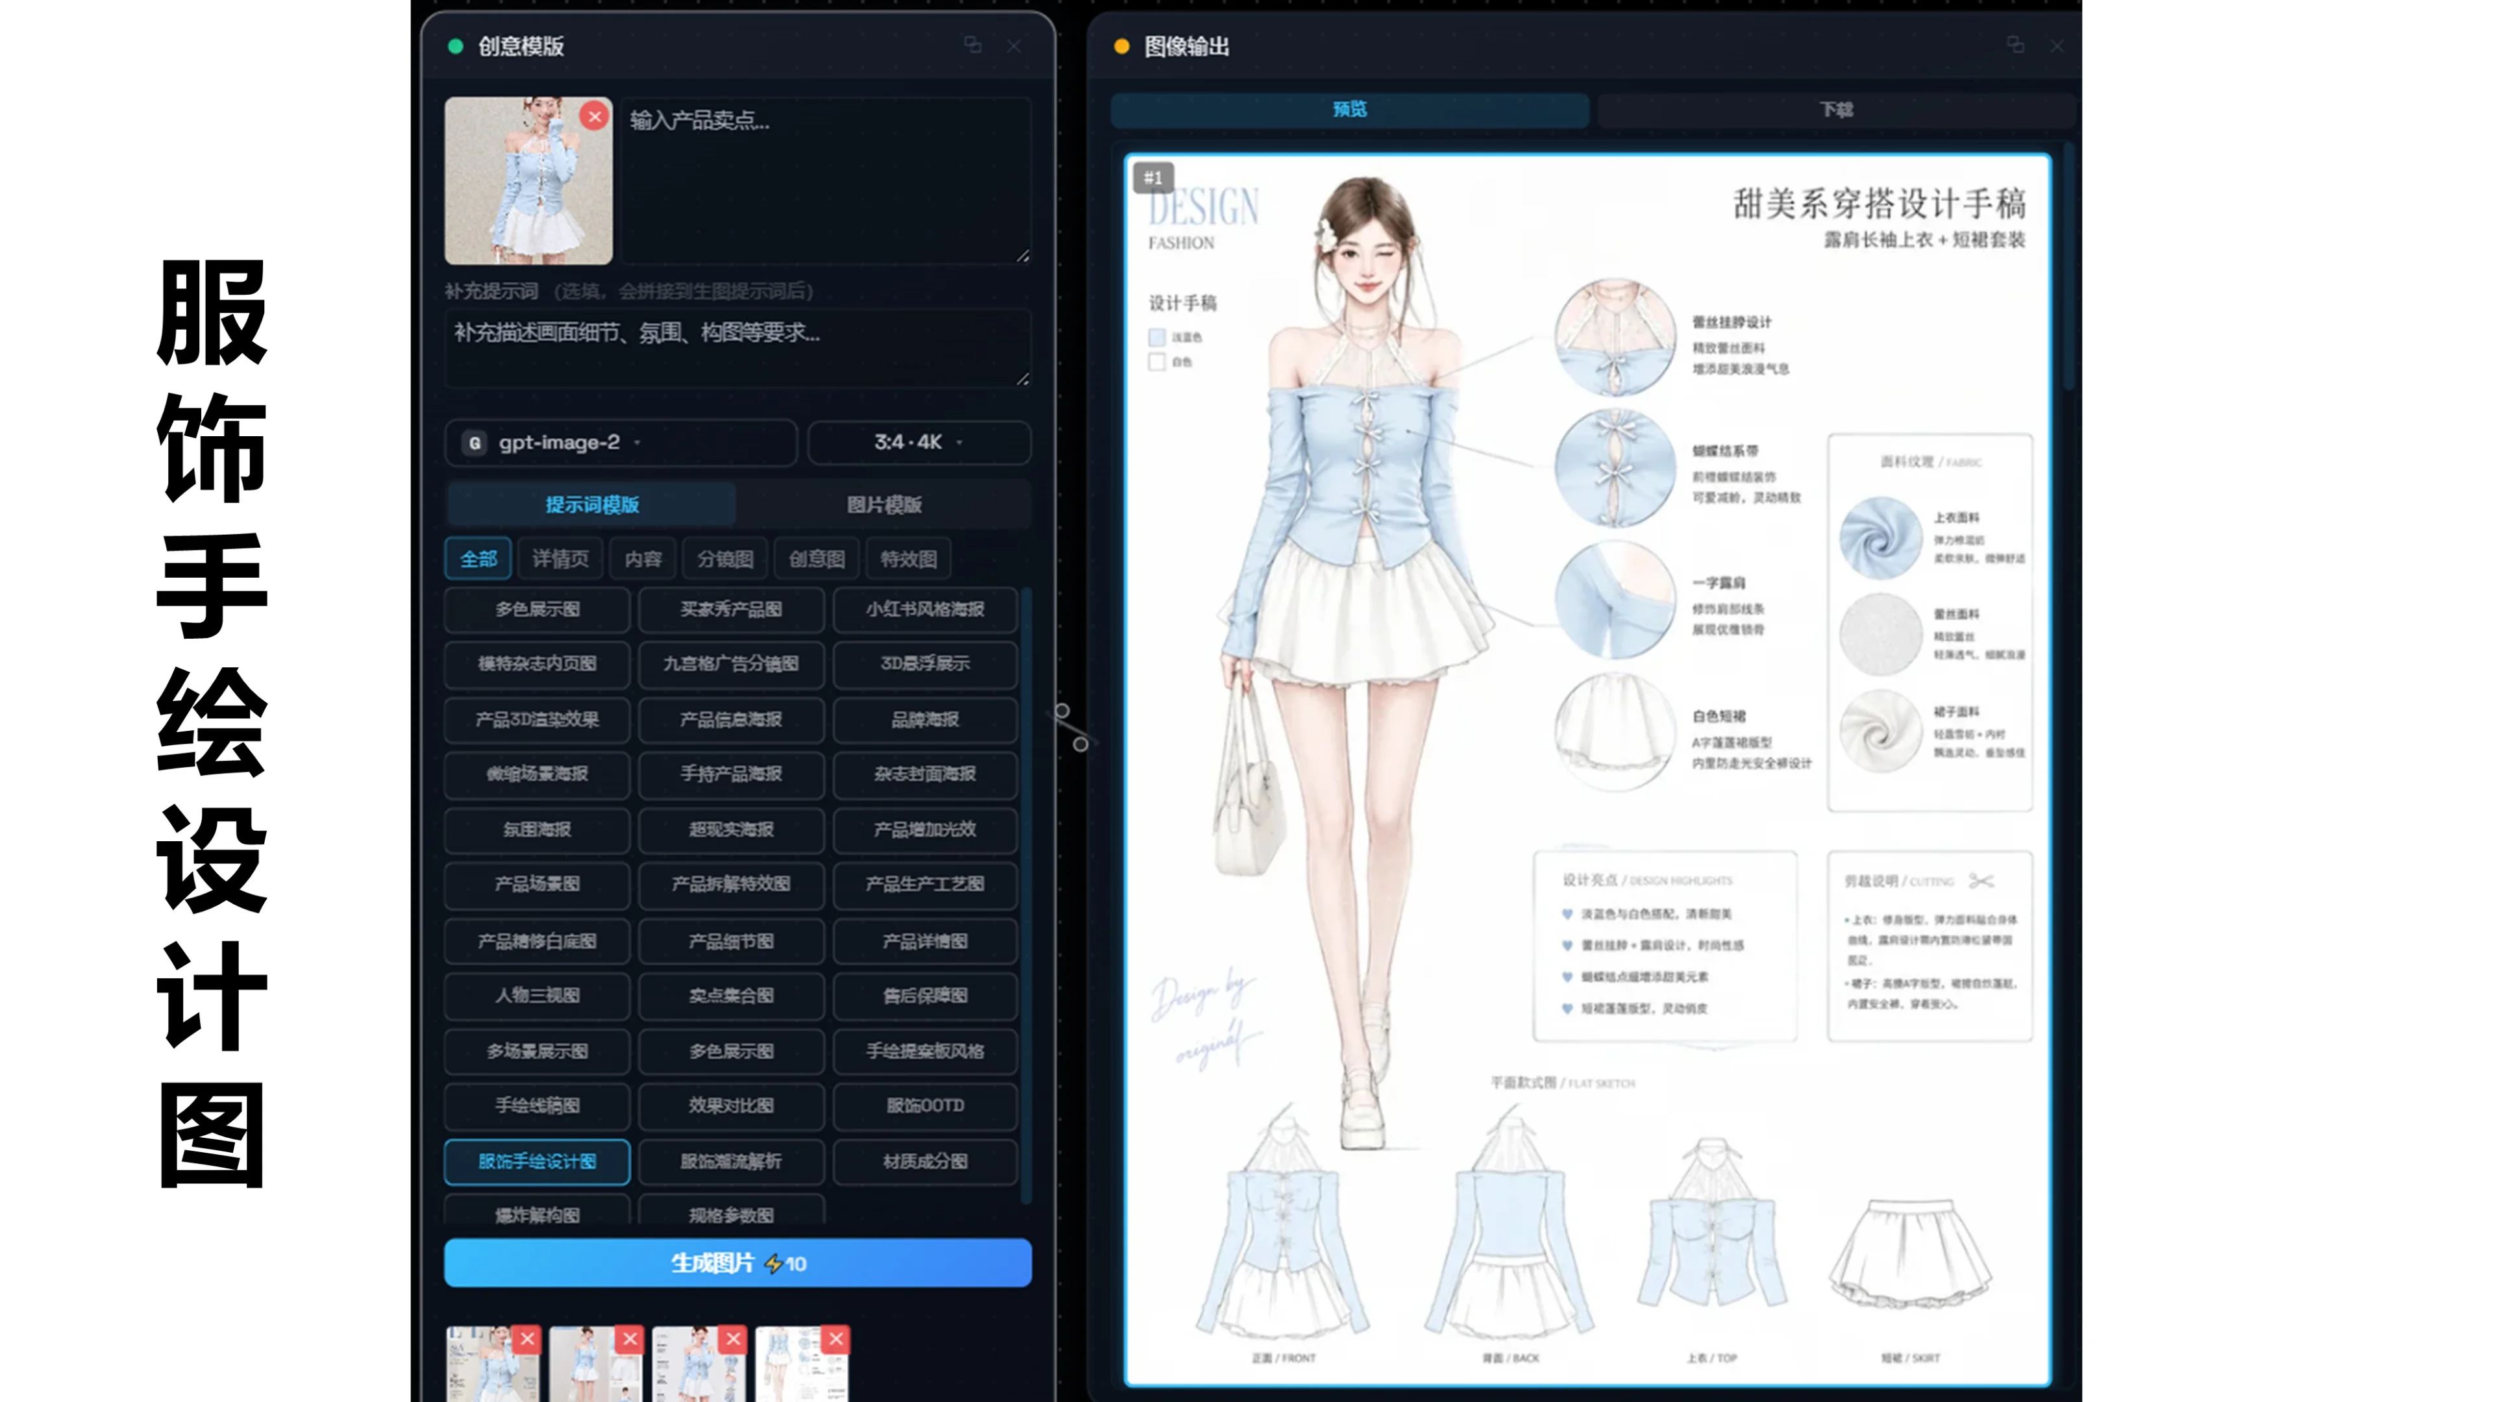Remove the uploaded product photo with red X
The height and width of the screenshot is (1402, 2493).
(594, 117)
